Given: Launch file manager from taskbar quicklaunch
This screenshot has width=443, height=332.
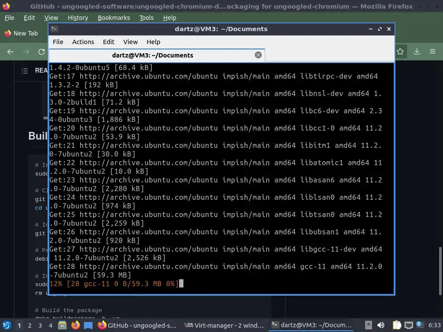Looking at the screenshot, I should point(62,325).
